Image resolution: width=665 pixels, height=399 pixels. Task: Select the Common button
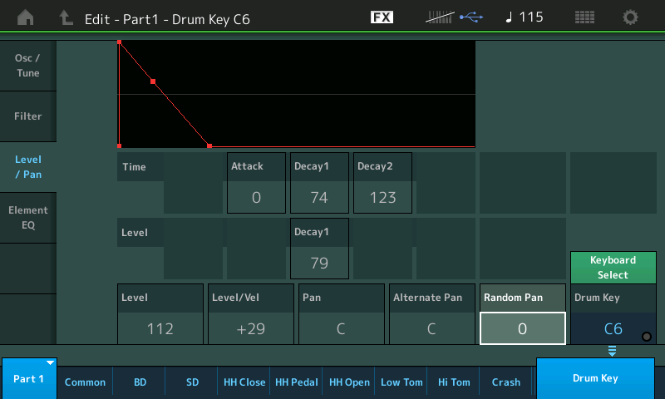(x=85, y=382)
